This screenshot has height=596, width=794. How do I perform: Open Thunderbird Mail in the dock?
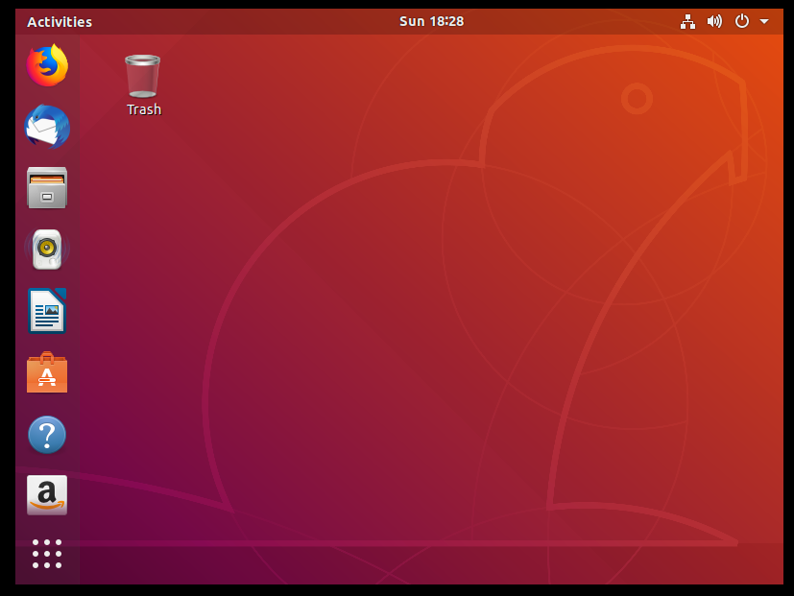pos(47,127)
